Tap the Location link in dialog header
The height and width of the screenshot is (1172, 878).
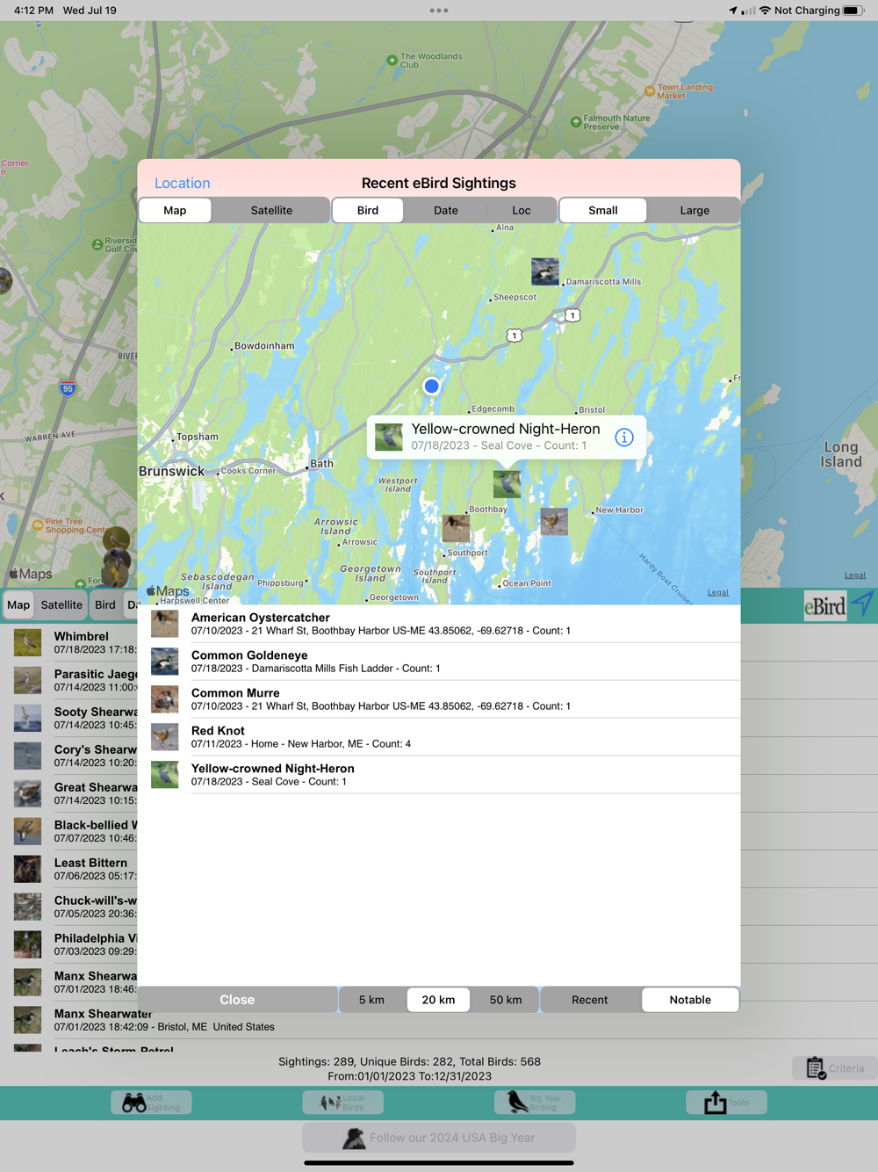pos(183,183)
